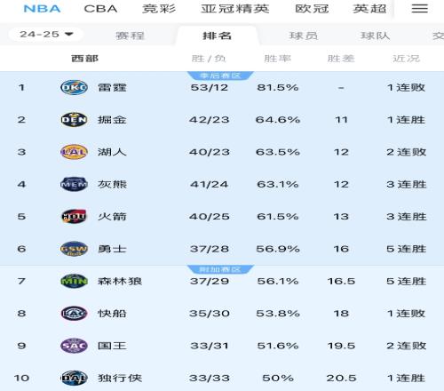Tap the LAL Lakers team logo
The width and height of the screenshot is (444, 391).
click(74, 152)
